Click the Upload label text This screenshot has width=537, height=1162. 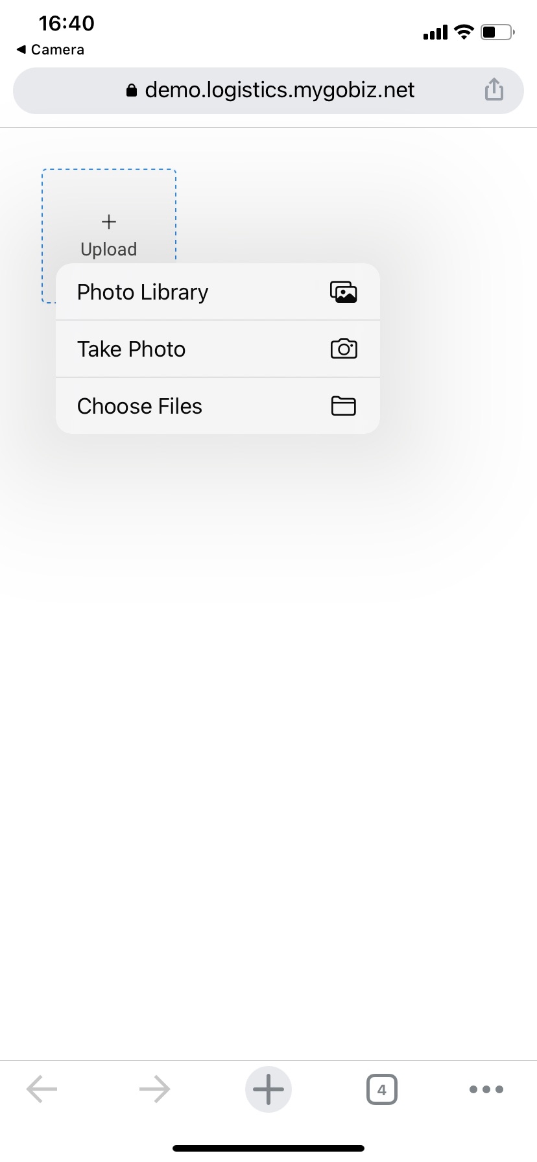(x=109, y=250)
